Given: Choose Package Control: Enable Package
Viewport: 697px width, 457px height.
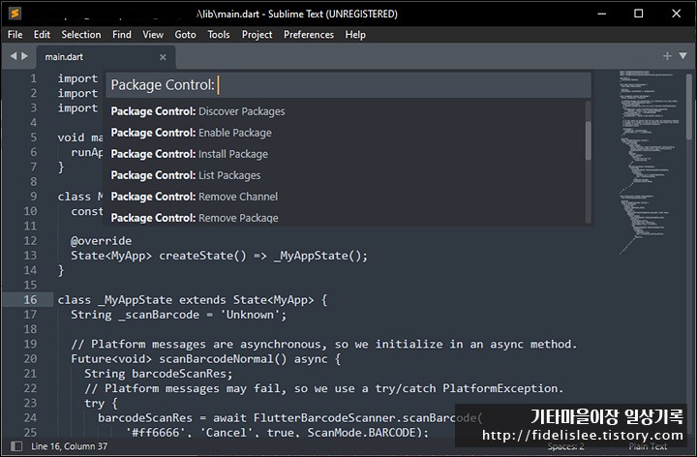Looking at the screenshot, I should (346, 133).
